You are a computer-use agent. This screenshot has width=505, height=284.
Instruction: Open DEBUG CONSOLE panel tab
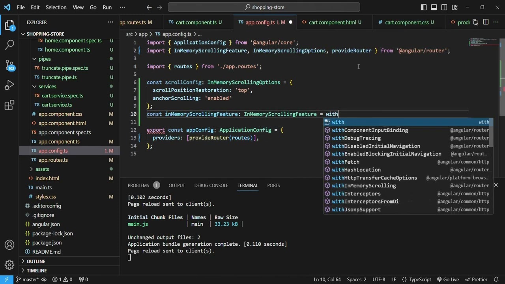211,185
